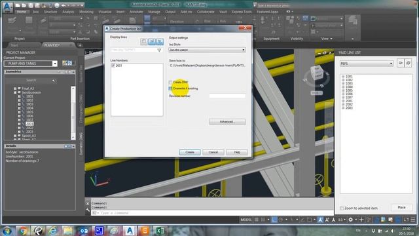The width and height of the screenshot is (419, 236).
Task: Open status bar customization menu icon
Action: coord(413,220)
